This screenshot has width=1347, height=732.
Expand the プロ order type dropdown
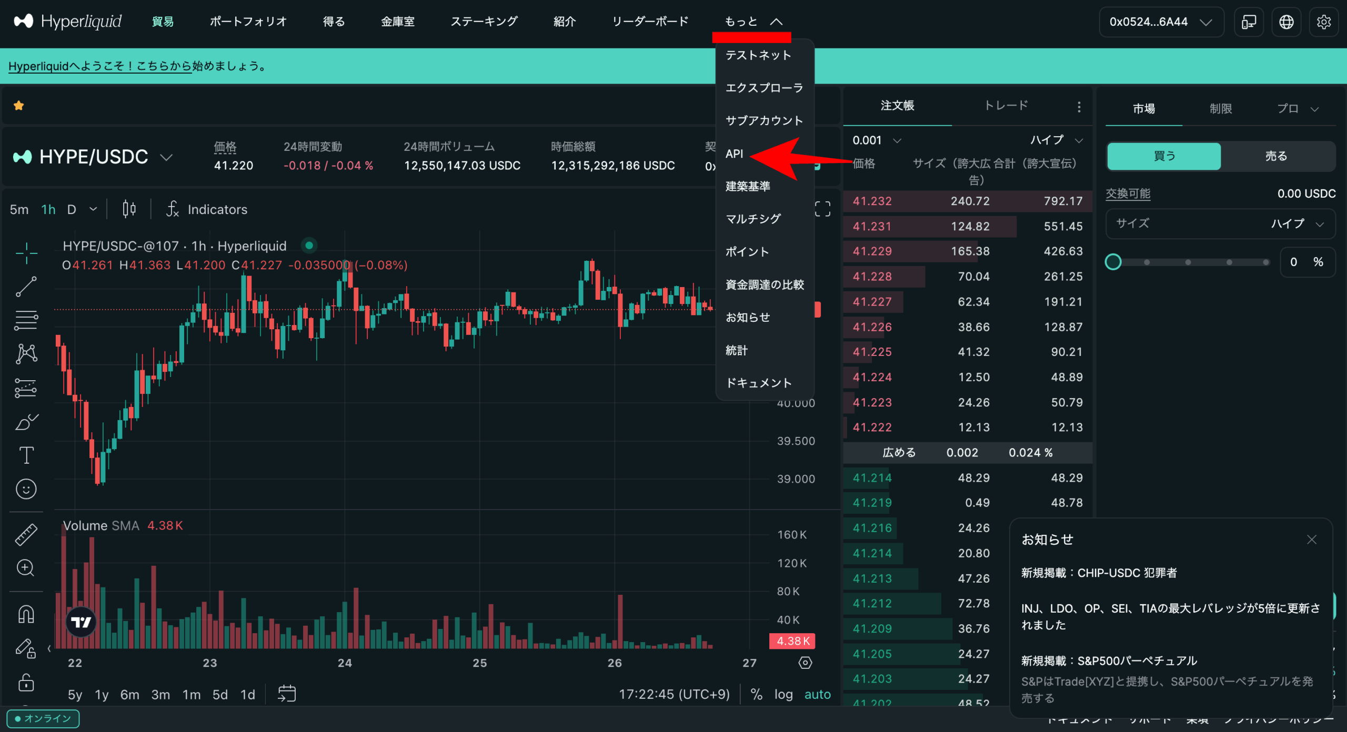point(1298,109)
